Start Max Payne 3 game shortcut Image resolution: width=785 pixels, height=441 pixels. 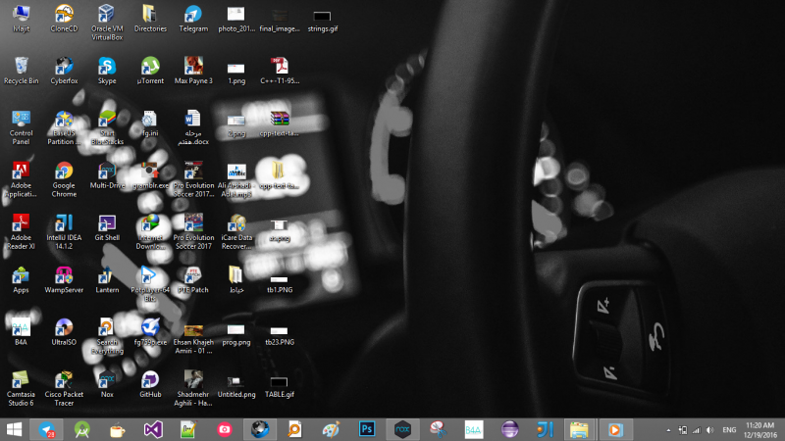[193, 71]
